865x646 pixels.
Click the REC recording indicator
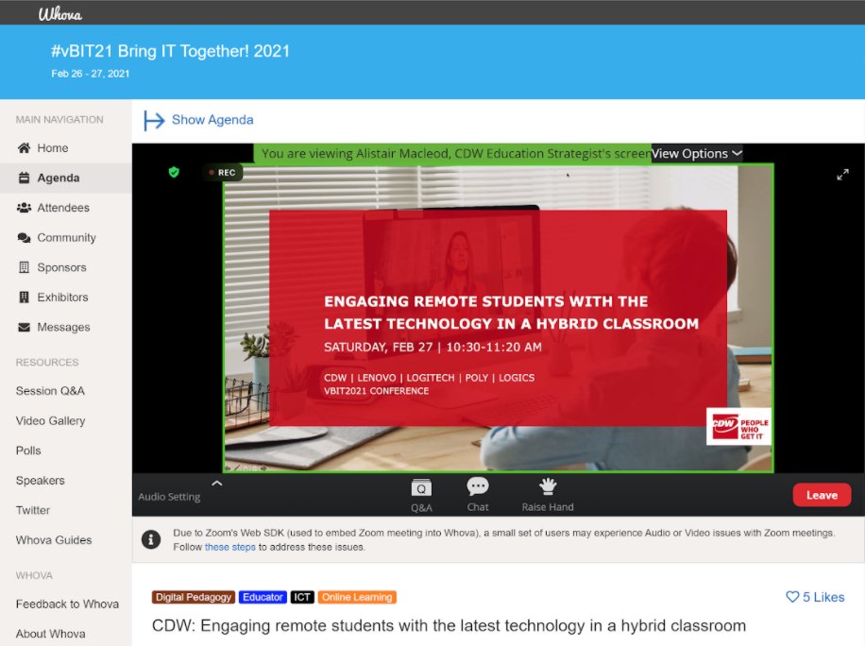pyautogui.click(x=222, y=172)
